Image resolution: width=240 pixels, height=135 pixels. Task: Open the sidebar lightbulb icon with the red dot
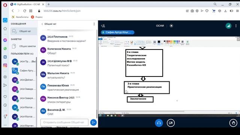pos(5,117)
